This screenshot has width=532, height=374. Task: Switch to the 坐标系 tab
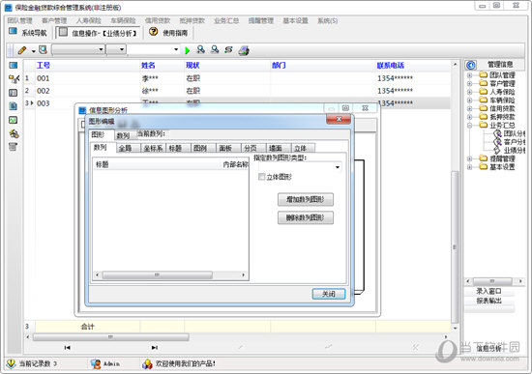(154, 148)
